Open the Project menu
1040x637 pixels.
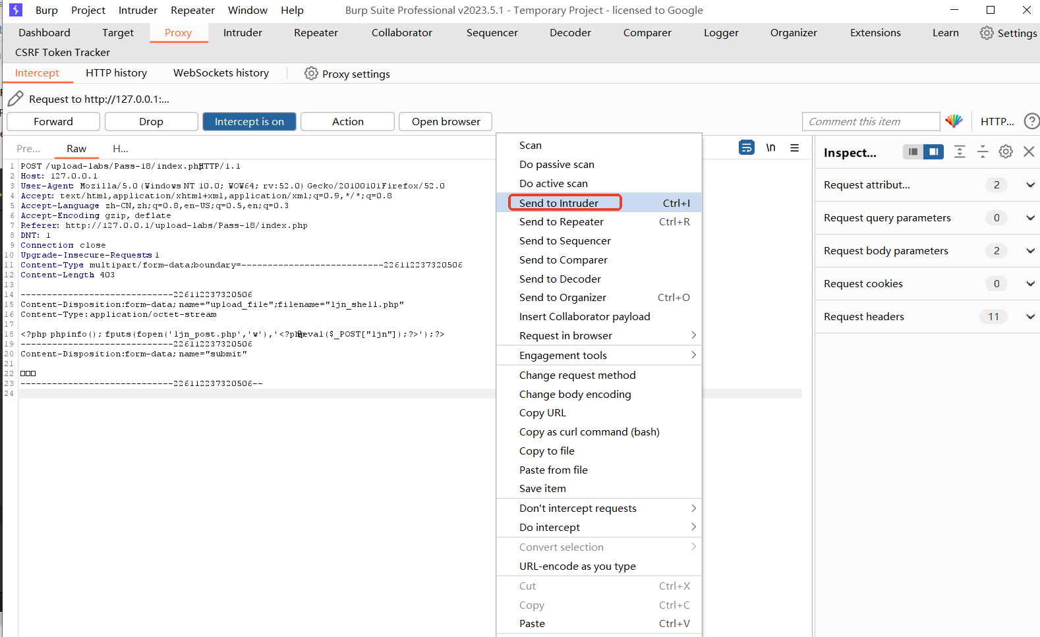88,11
